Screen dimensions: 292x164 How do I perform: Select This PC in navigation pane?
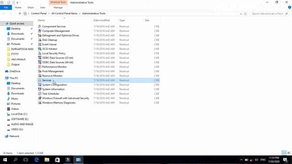14,78
